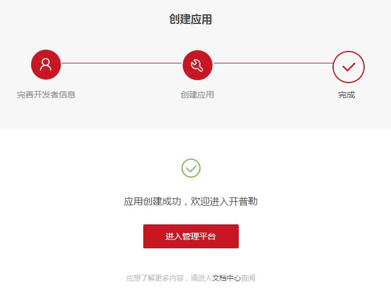Select the 创建应用 step label under the wrench
Viewport: 391px width, 292px height.
(x=197, y=95)
